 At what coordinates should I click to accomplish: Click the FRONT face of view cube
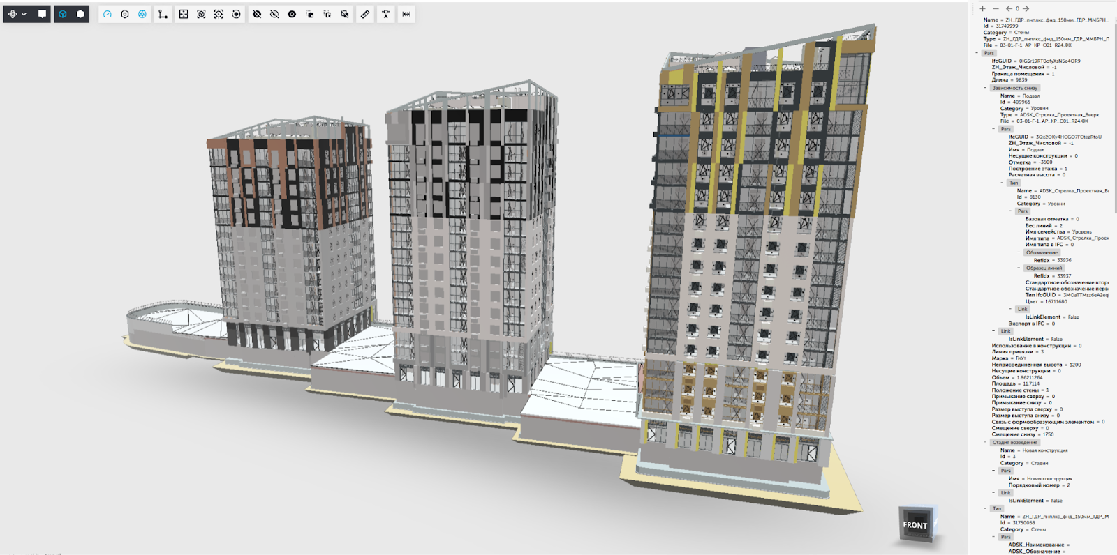pyautogui.click(x=915, y=525)
